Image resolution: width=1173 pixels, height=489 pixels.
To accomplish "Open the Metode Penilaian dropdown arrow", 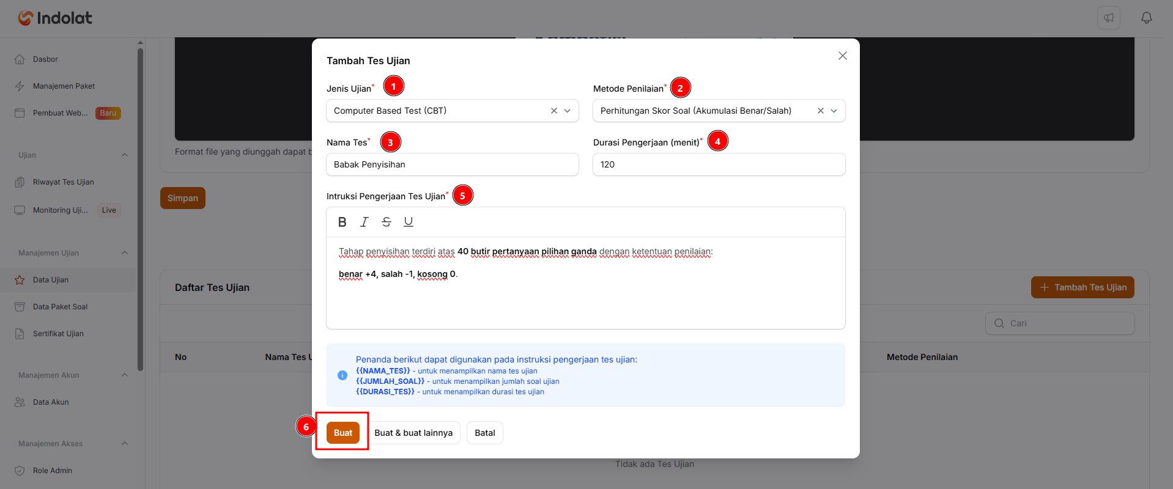I will pos(834,111).
